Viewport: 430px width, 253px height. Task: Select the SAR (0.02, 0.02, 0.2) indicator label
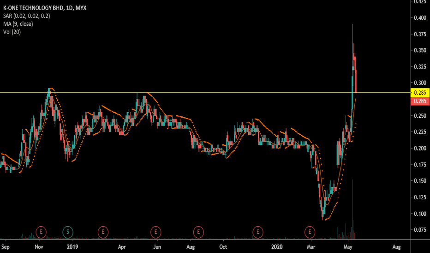pos(27,16)
